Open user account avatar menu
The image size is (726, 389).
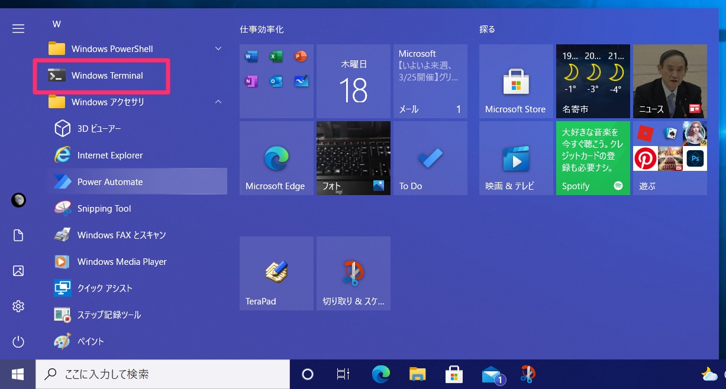(x=18, y=200)
